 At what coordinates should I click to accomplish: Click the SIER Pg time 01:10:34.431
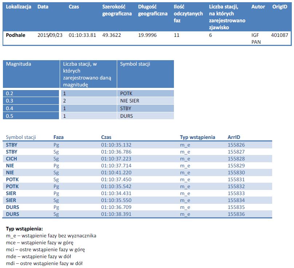[x=116, y=193]
